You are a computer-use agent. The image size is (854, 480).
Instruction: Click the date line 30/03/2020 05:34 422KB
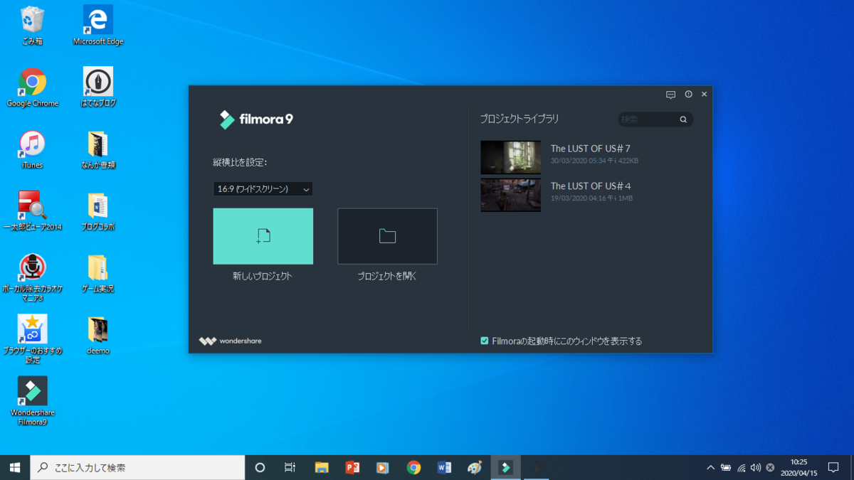coord(594,161)
